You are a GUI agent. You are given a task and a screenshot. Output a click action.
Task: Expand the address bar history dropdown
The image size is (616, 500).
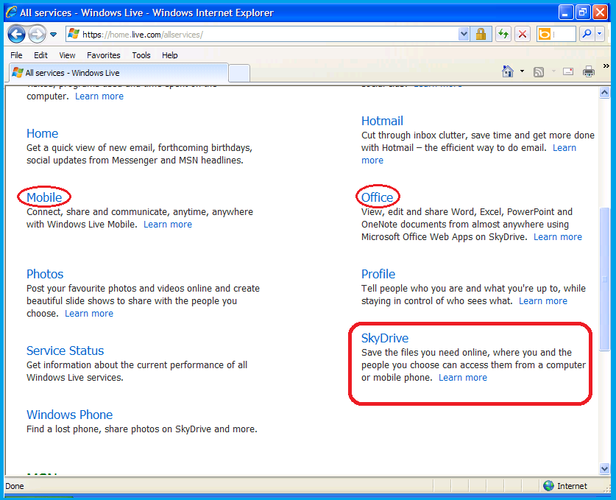coord(464,34)
